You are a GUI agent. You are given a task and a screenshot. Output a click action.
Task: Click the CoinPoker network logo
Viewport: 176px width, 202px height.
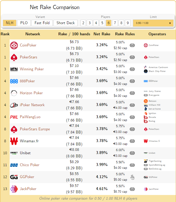pyautogui.click(x=14, y=45)
